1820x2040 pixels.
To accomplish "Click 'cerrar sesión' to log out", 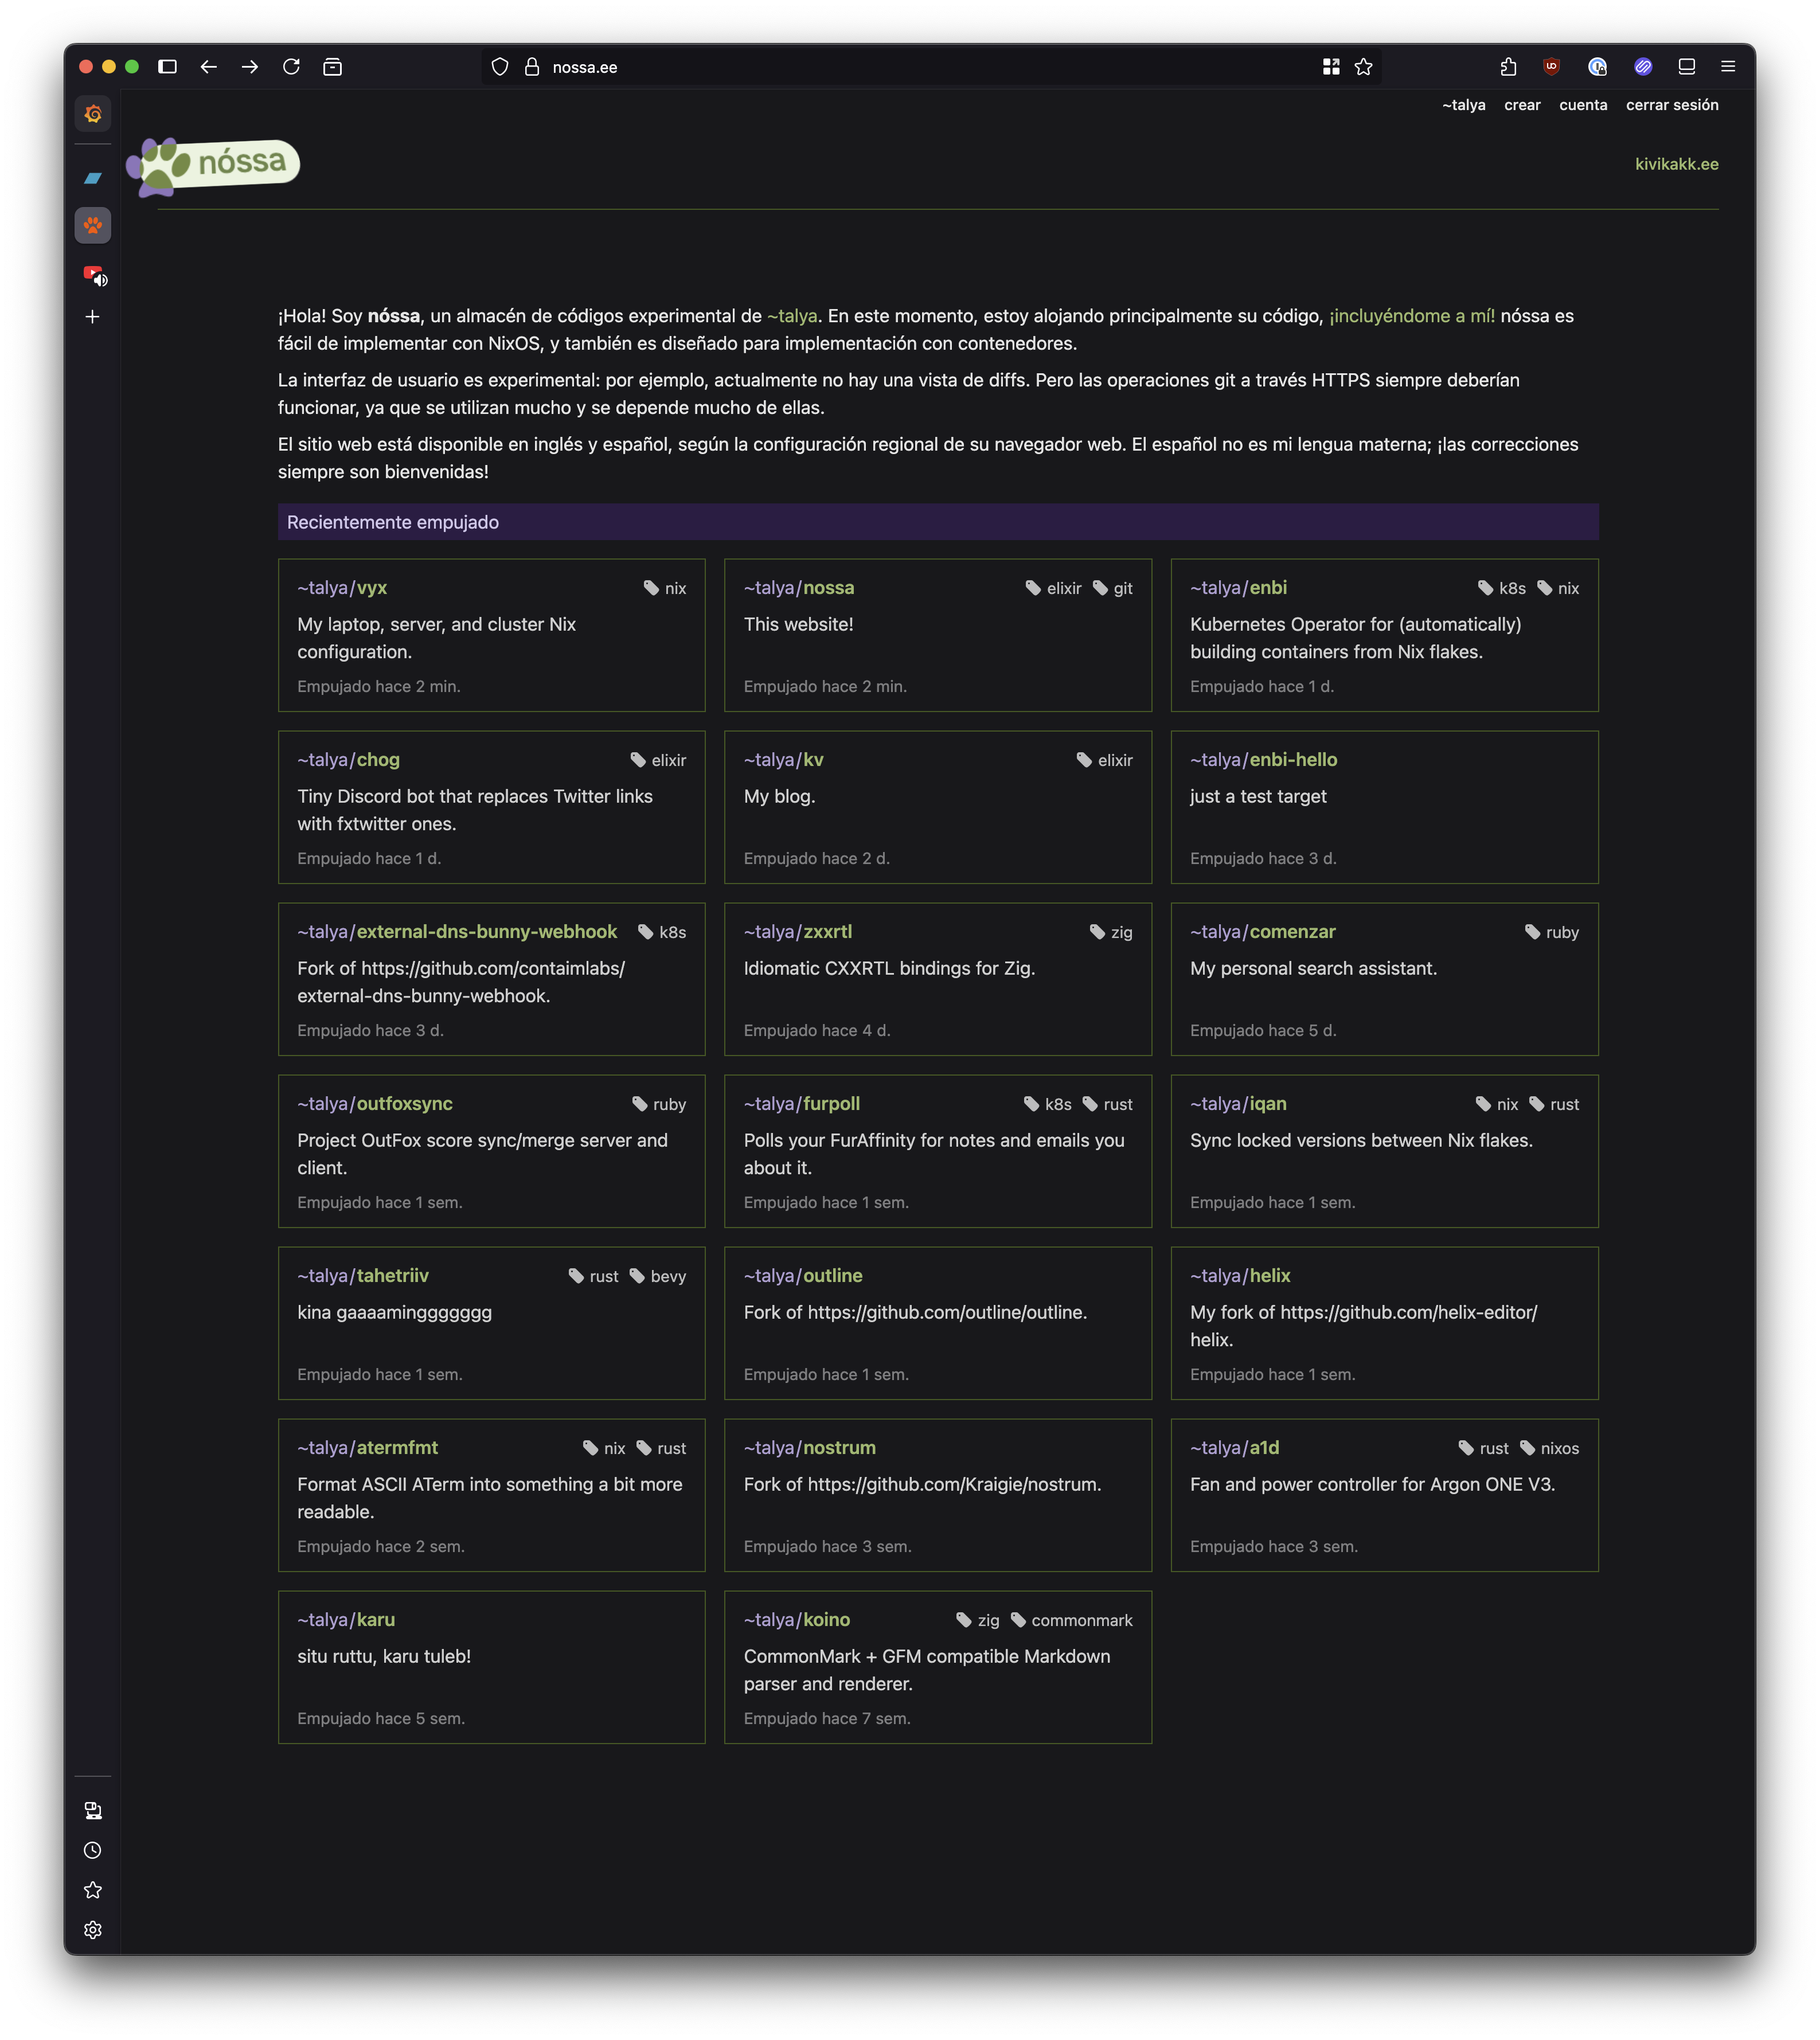I will pos(1671,105).
